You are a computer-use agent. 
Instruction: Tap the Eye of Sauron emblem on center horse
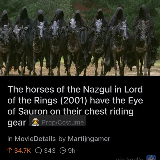tap(72, 50)
